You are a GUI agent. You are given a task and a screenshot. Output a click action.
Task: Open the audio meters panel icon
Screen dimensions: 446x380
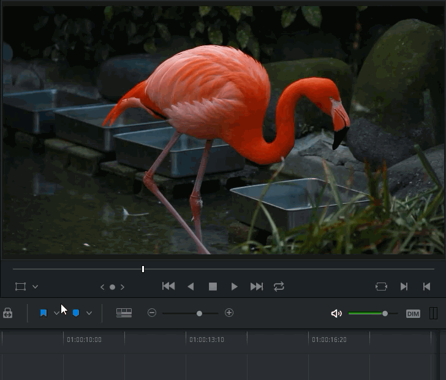433,313
